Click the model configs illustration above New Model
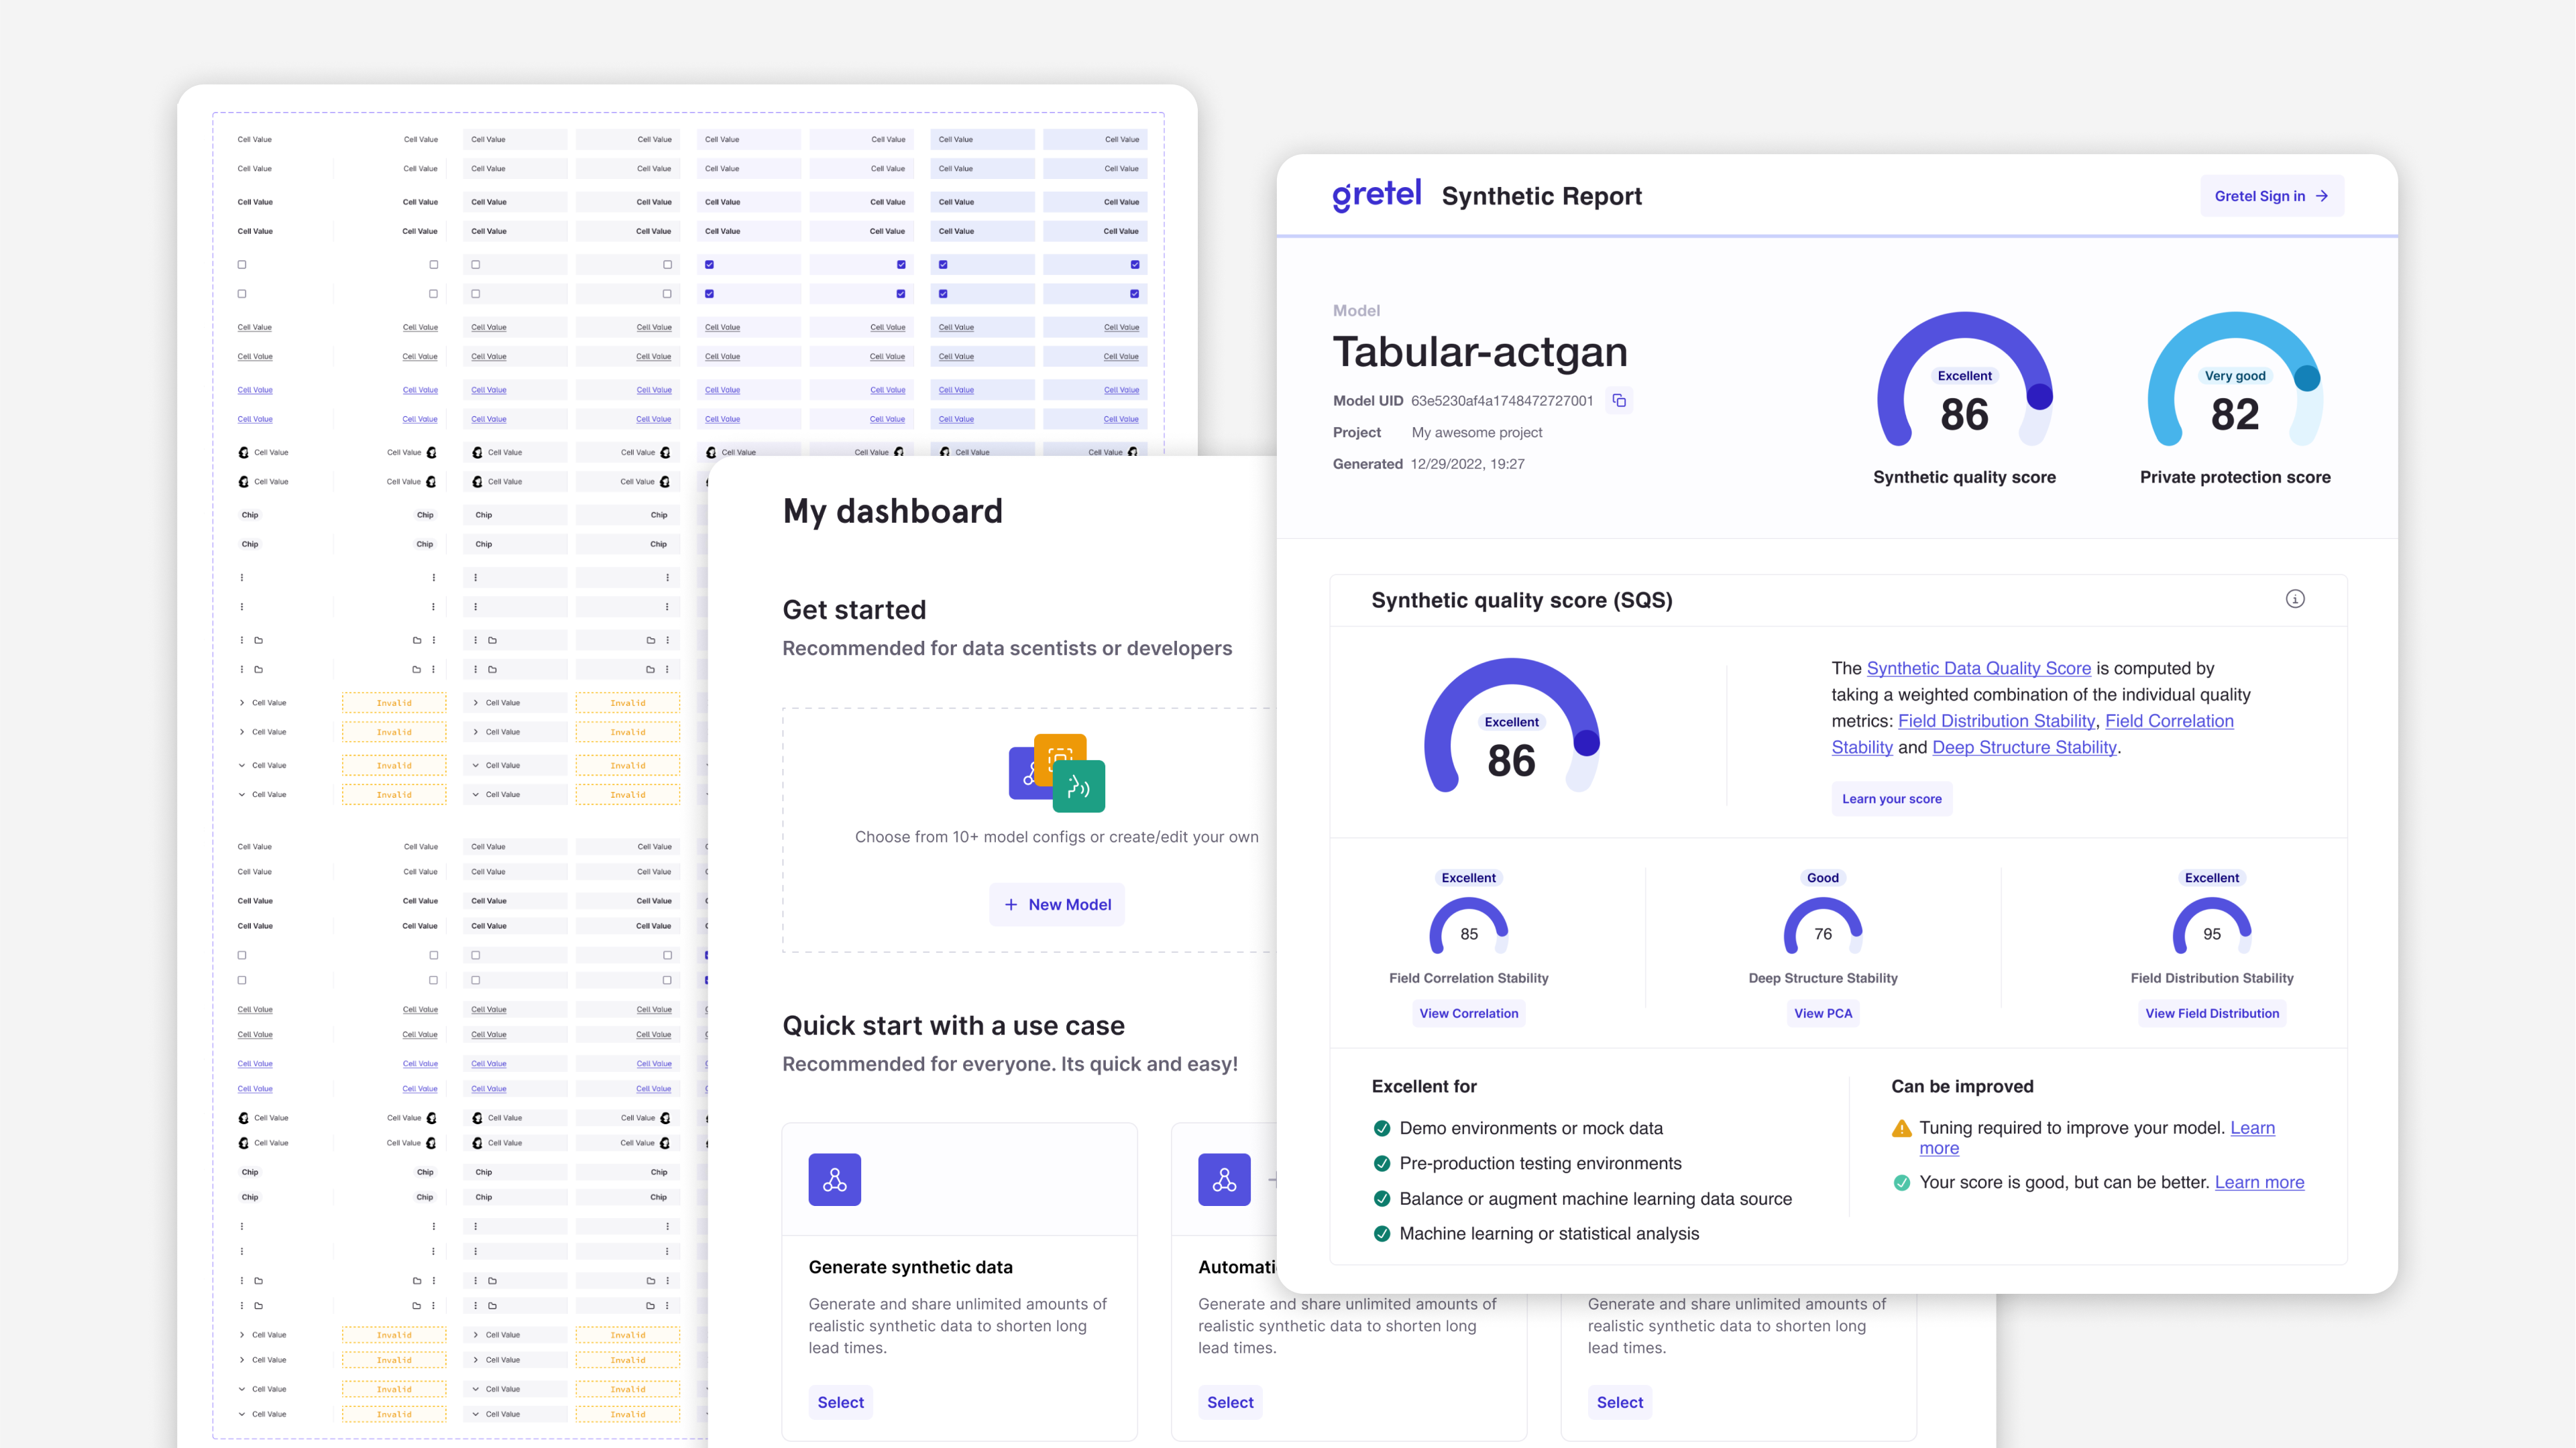This screenshot has height=1448, width=2576. point(1056,774)
